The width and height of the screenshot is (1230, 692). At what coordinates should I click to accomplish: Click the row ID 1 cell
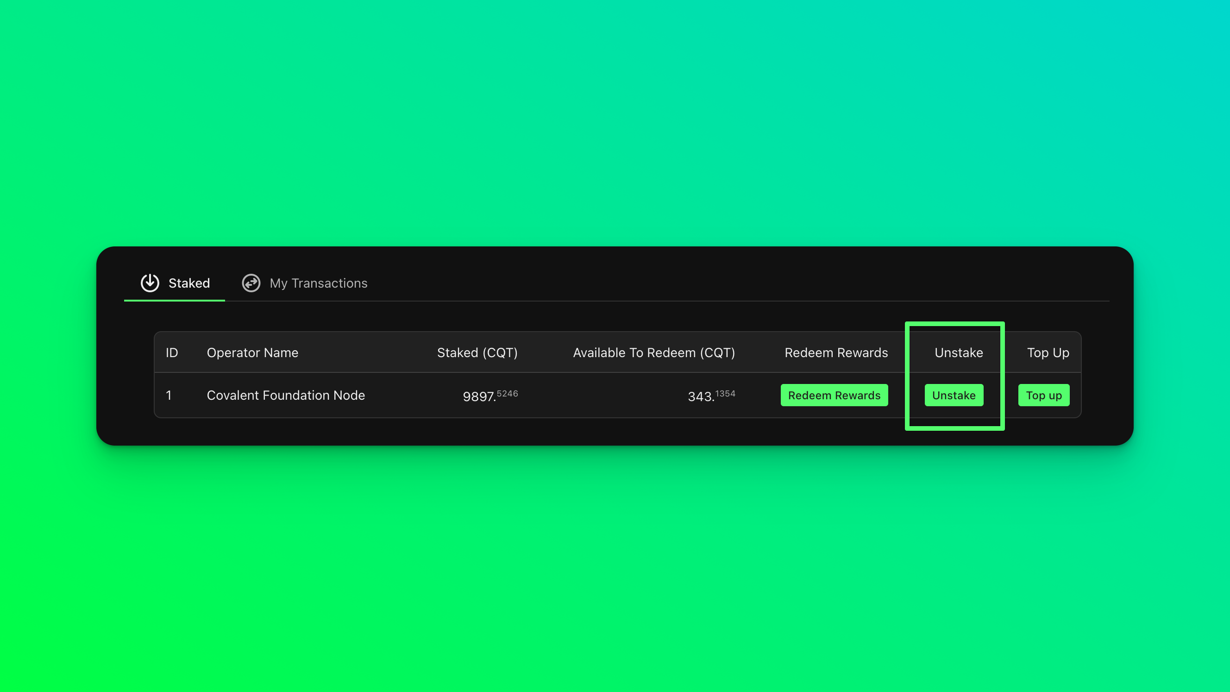pyautogui.click(x=169, y=395)
